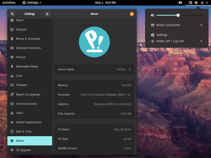Image resolution: width=211 pixels, height=158 pixels.
Task: Click the Wired Connected network icon
Action: click(x=153, y=25)
